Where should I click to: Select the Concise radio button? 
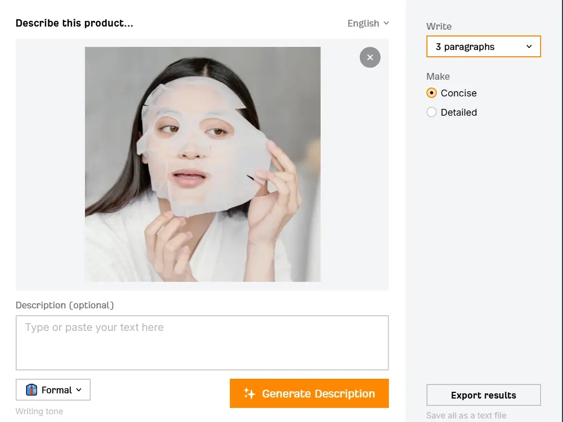coord(432,93)
